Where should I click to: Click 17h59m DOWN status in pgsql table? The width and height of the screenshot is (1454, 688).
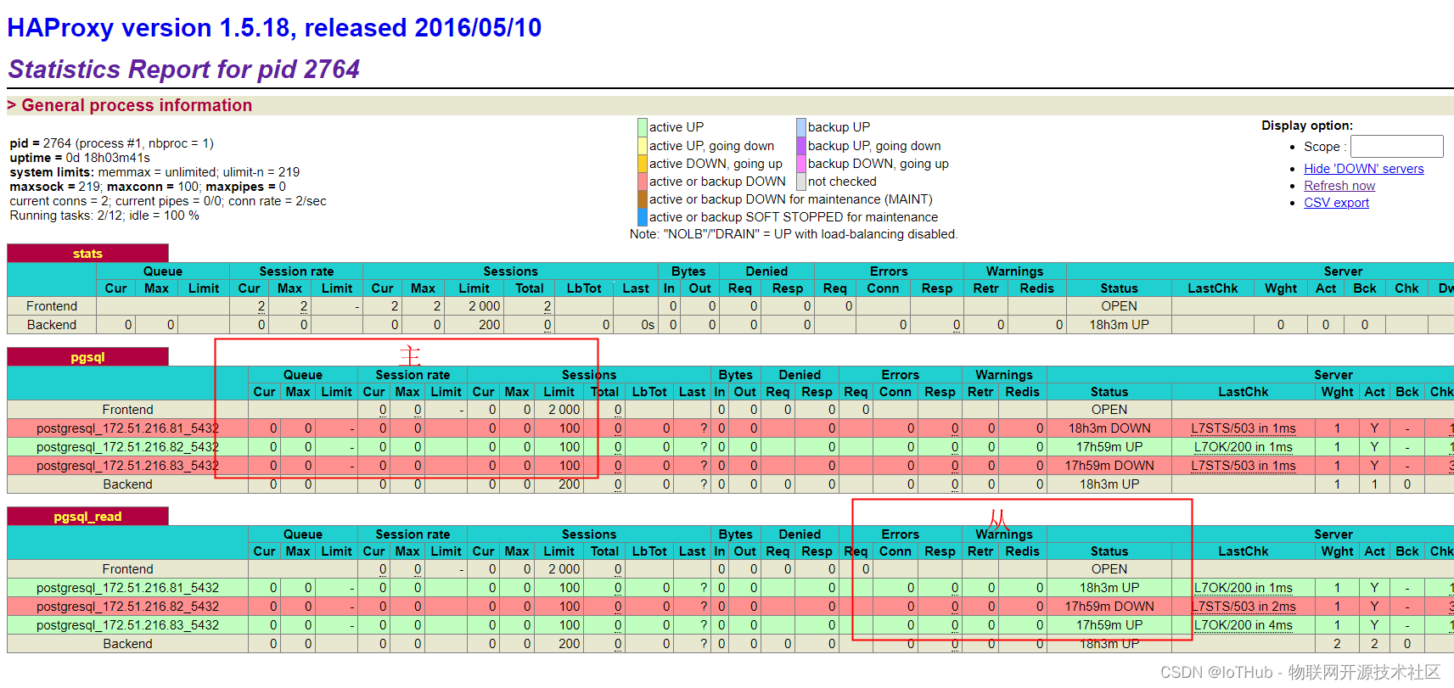pyautogui.click(x=1109, y=466)
